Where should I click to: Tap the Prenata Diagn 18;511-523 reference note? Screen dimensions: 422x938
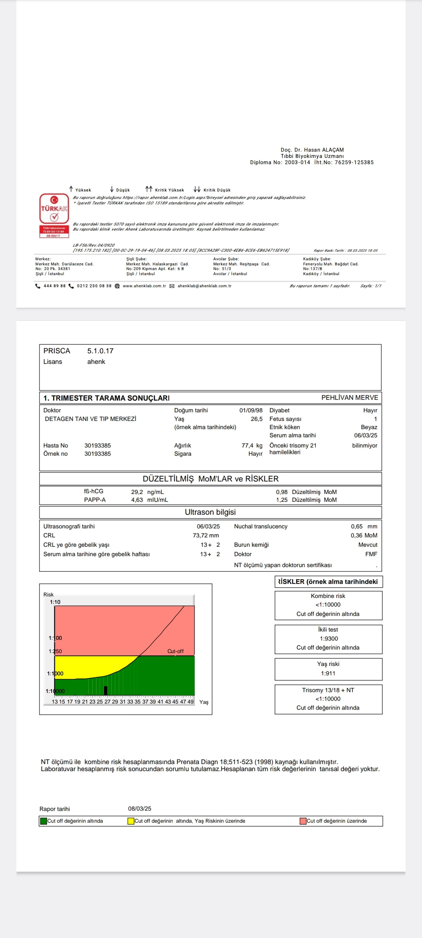point(190,762)
